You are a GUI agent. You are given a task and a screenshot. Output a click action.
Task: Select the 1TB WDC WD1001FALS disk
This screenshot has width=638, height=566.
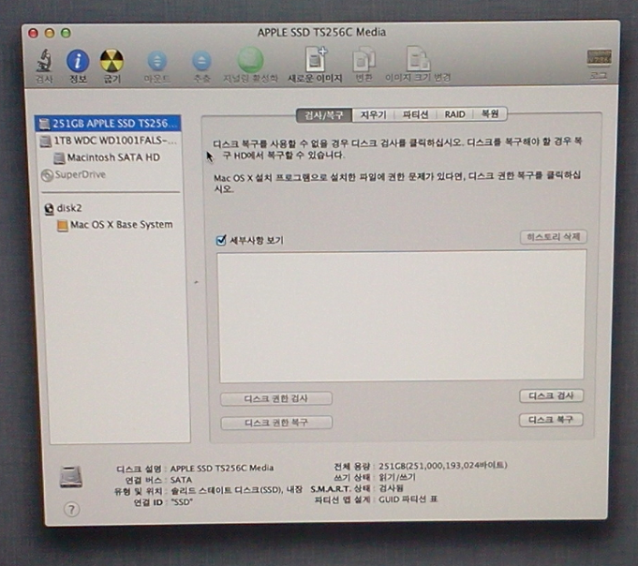pos(108,141)
